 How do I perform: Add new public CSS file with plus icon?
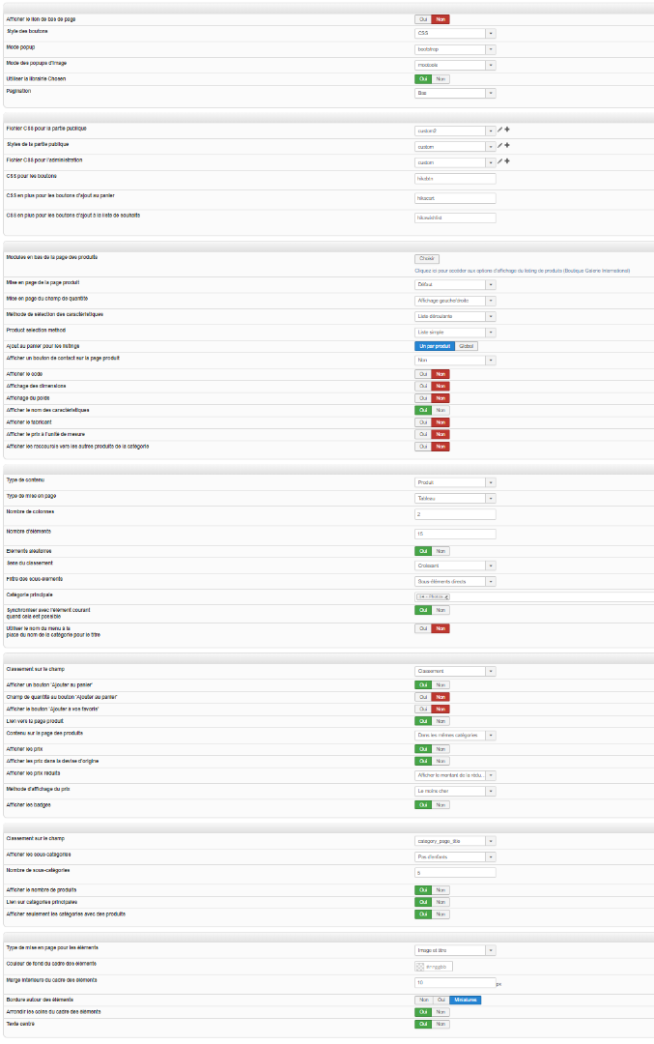(x=507, y=130)
